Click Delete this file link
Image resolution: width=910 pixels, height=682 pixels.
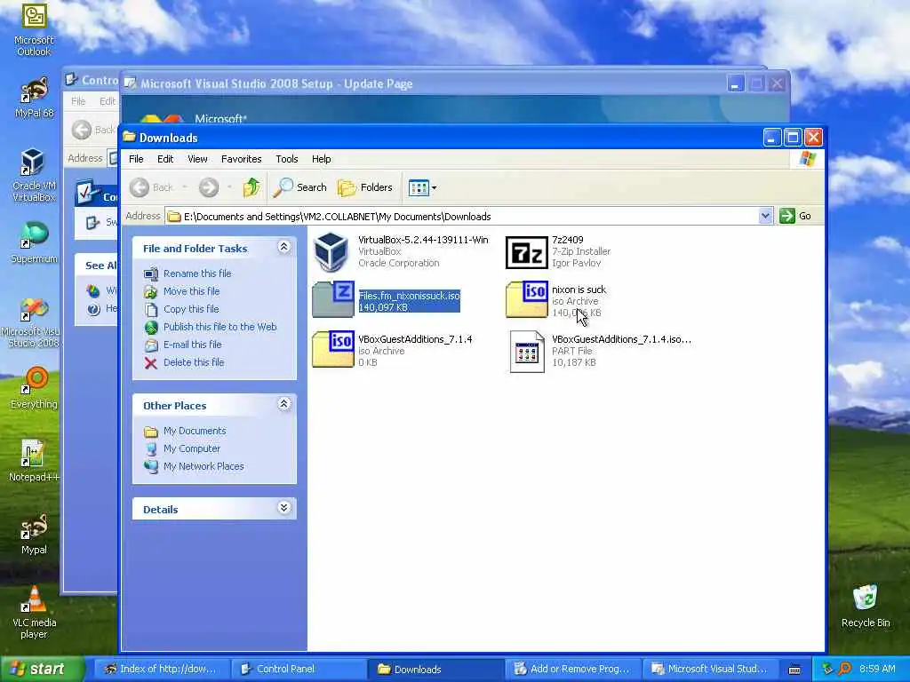pos(194,362)
